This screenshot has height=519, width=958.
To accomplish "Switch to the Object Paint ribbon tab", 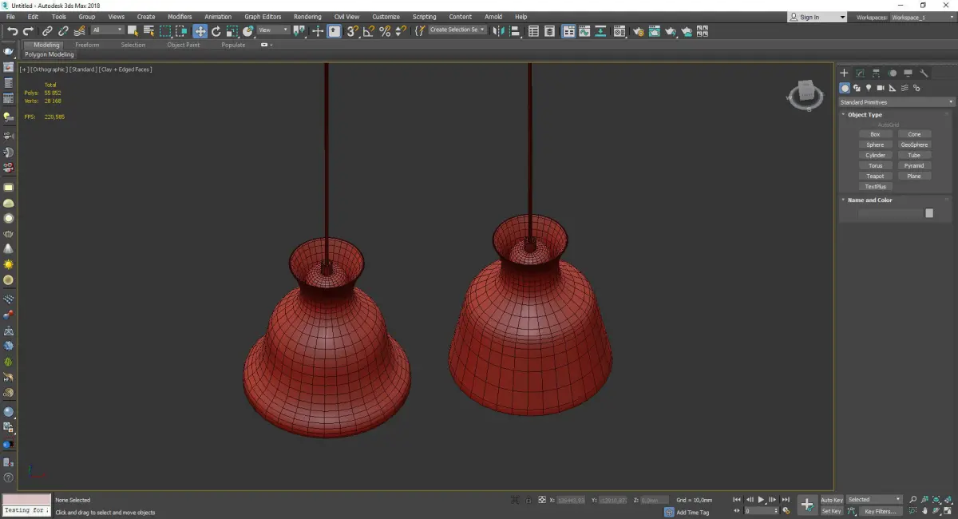I will [183, 45].
